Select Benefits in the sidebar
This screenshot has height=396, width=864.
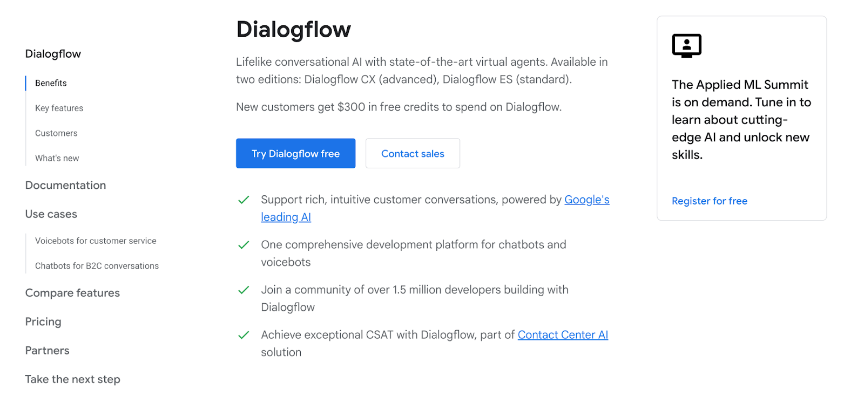(51, 83)
